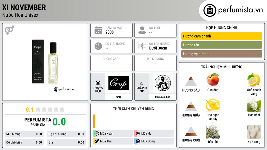Click the person icon beside Độ tuổi

(x=142, y=30)
